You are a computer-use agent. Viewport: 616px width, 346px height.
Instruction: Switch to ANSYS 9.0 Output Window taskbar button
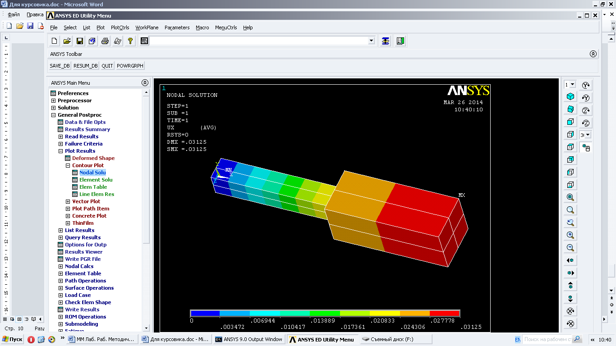click(x=249, y=339)
